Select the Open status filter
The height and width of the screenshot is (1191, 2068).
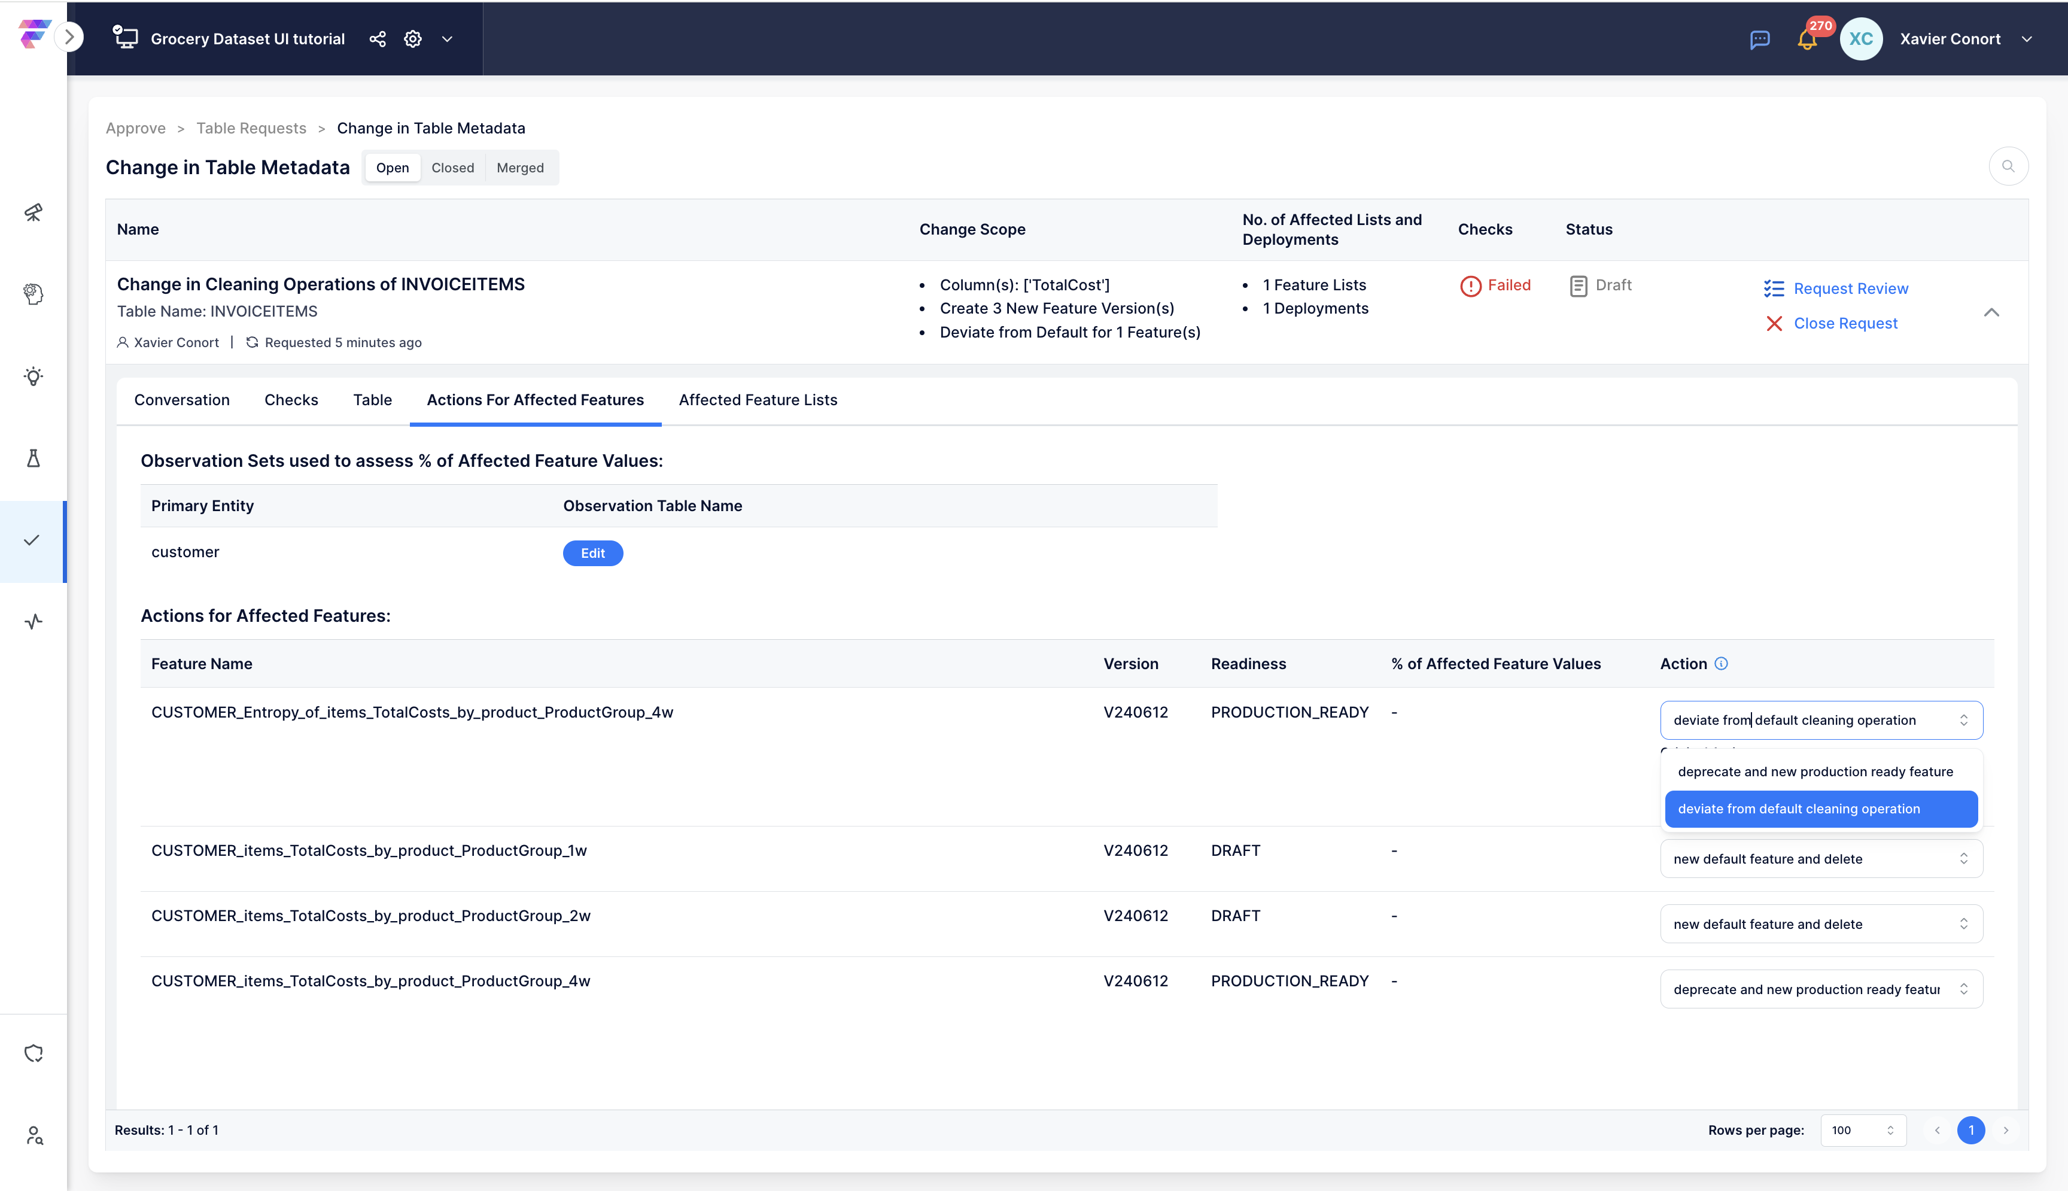393,168
